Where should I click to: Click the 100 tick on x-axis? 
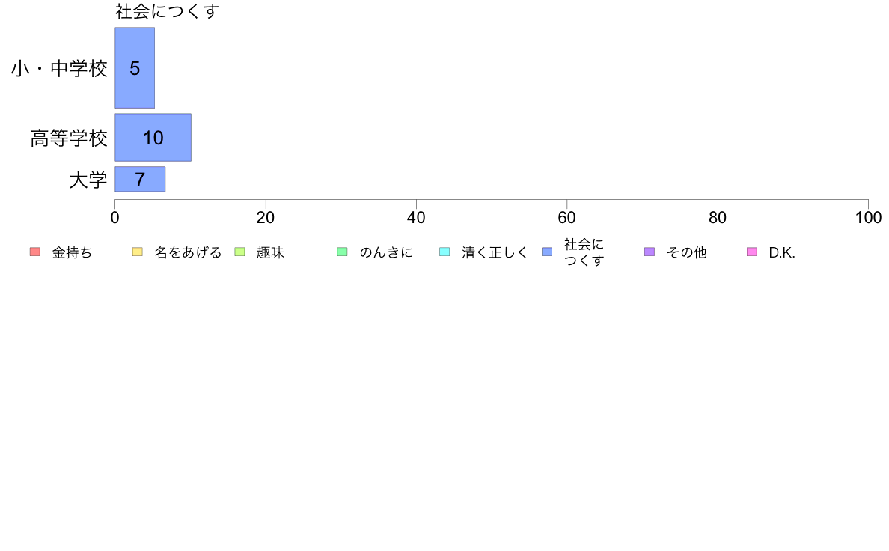coord(868,217)
